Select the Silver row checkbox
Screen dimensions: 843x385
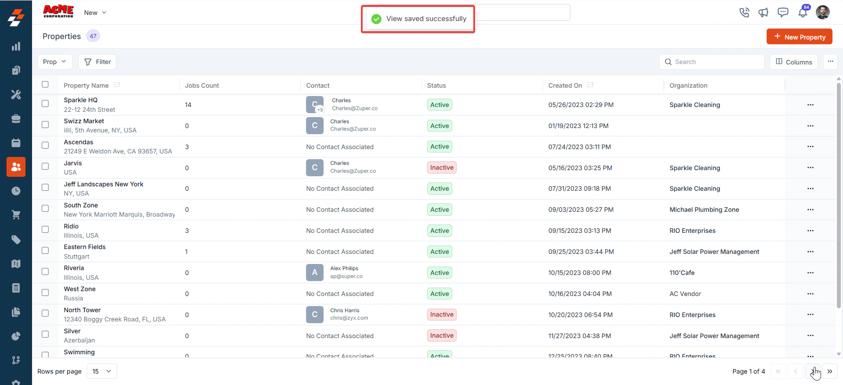tap(45, 334)
